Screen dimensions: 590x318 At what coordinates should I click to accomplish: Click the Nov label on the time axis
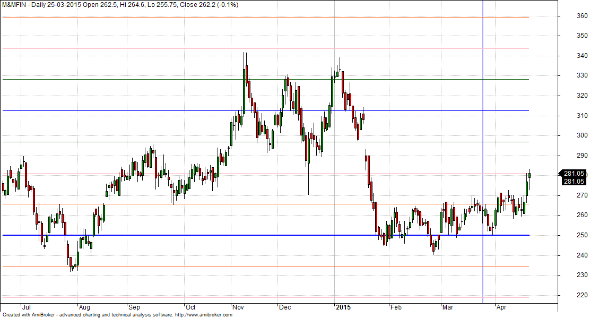tap(239, 307)
